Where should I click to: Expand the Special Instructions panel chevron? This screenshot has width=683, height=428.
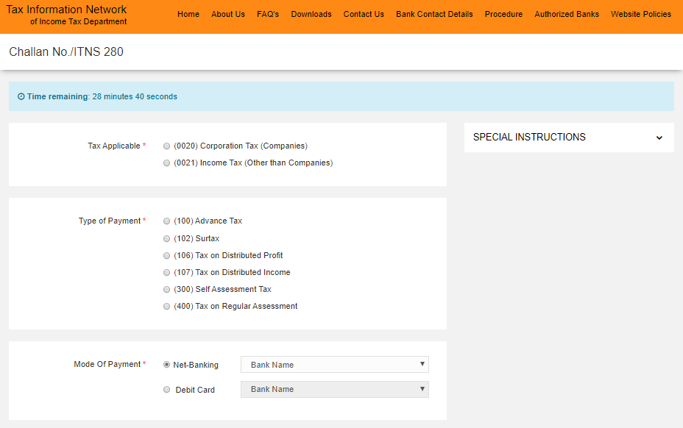pos(659,138)
